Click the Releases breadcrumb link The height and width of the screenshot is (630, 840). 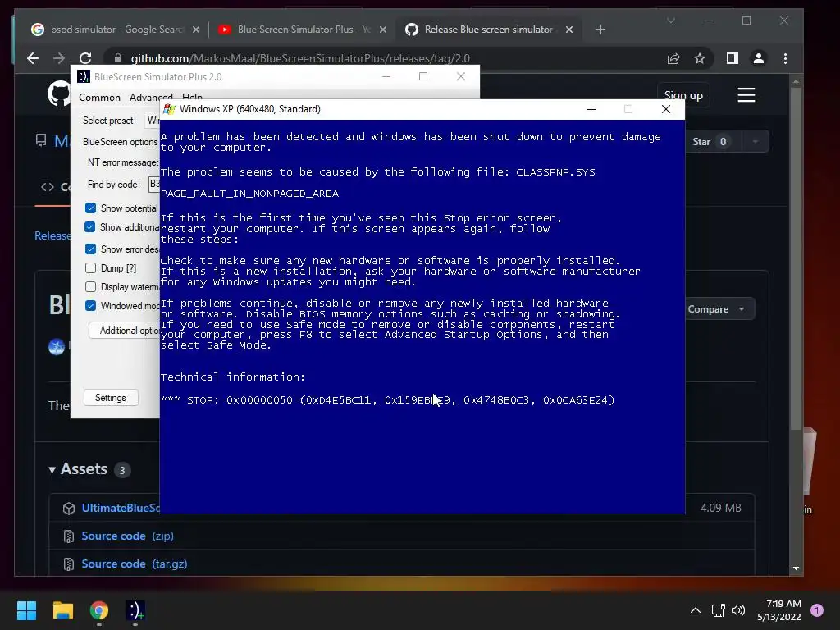click(x=52, y=235)
